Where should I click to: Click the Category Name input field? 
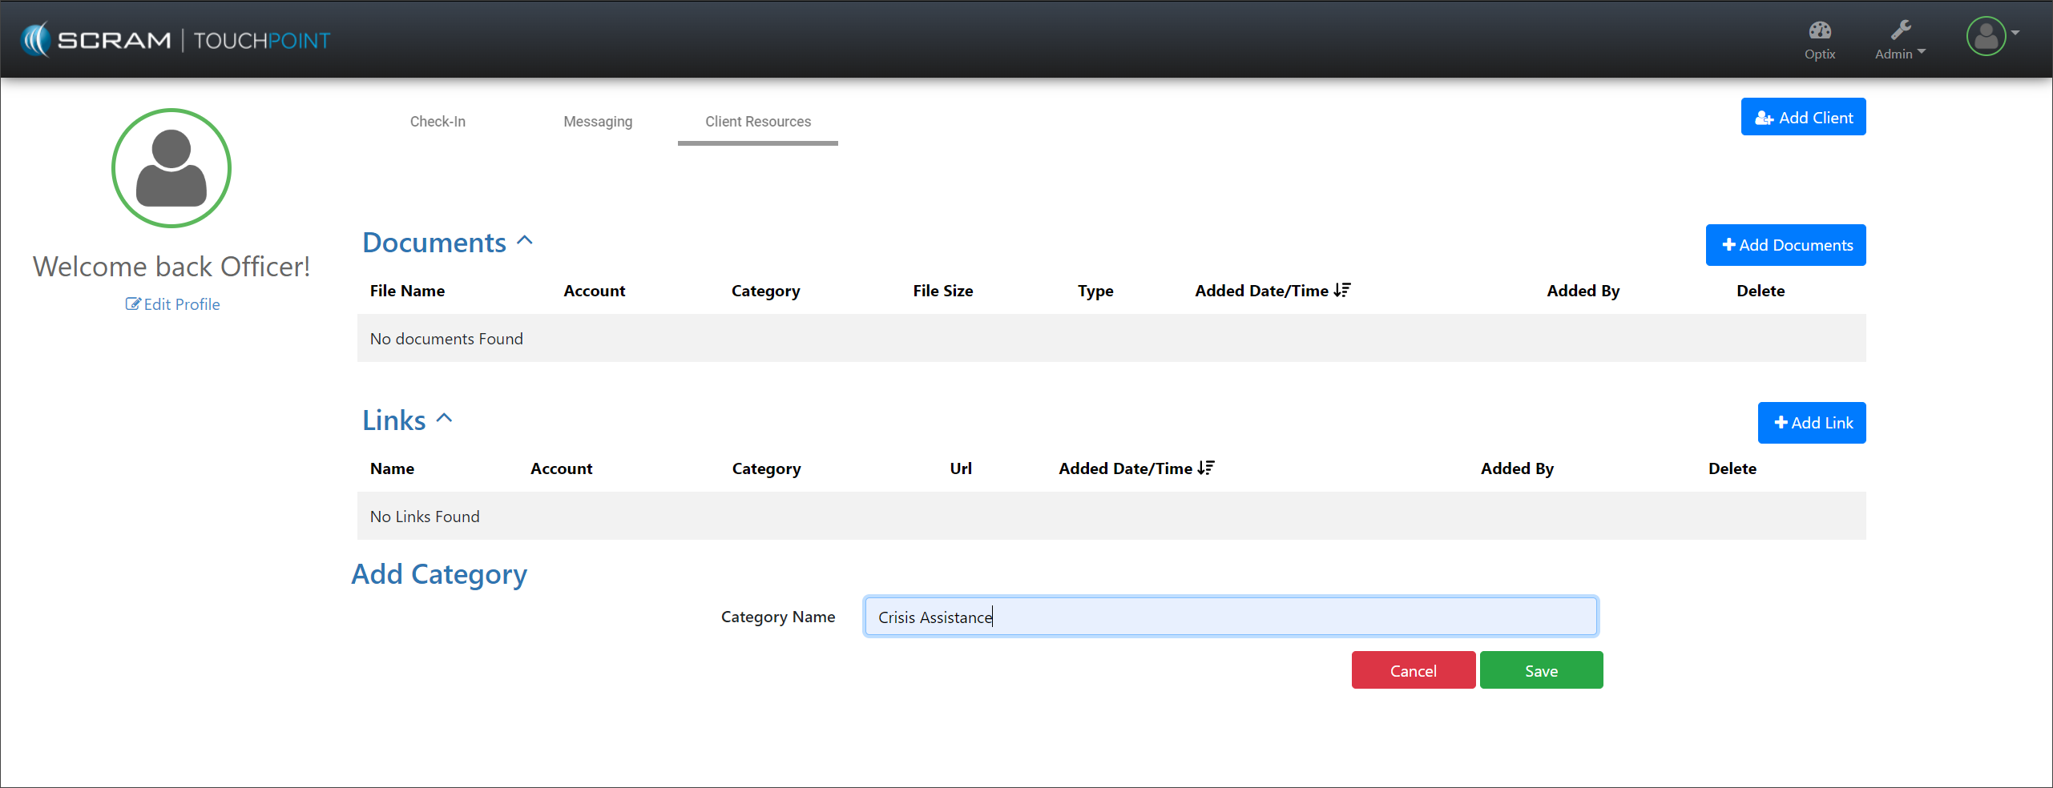[1230, 617]
